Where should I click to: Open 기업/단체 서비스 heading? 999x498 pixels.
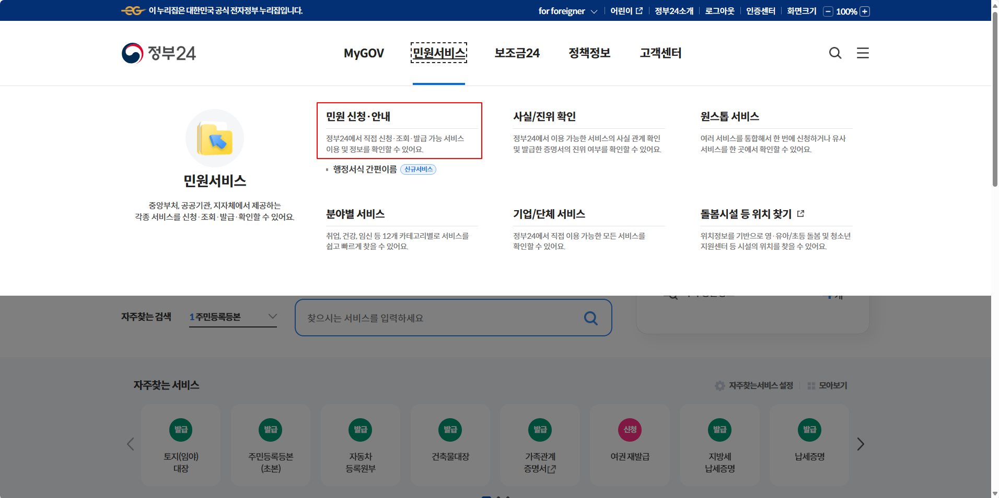(x=549, y=214)
